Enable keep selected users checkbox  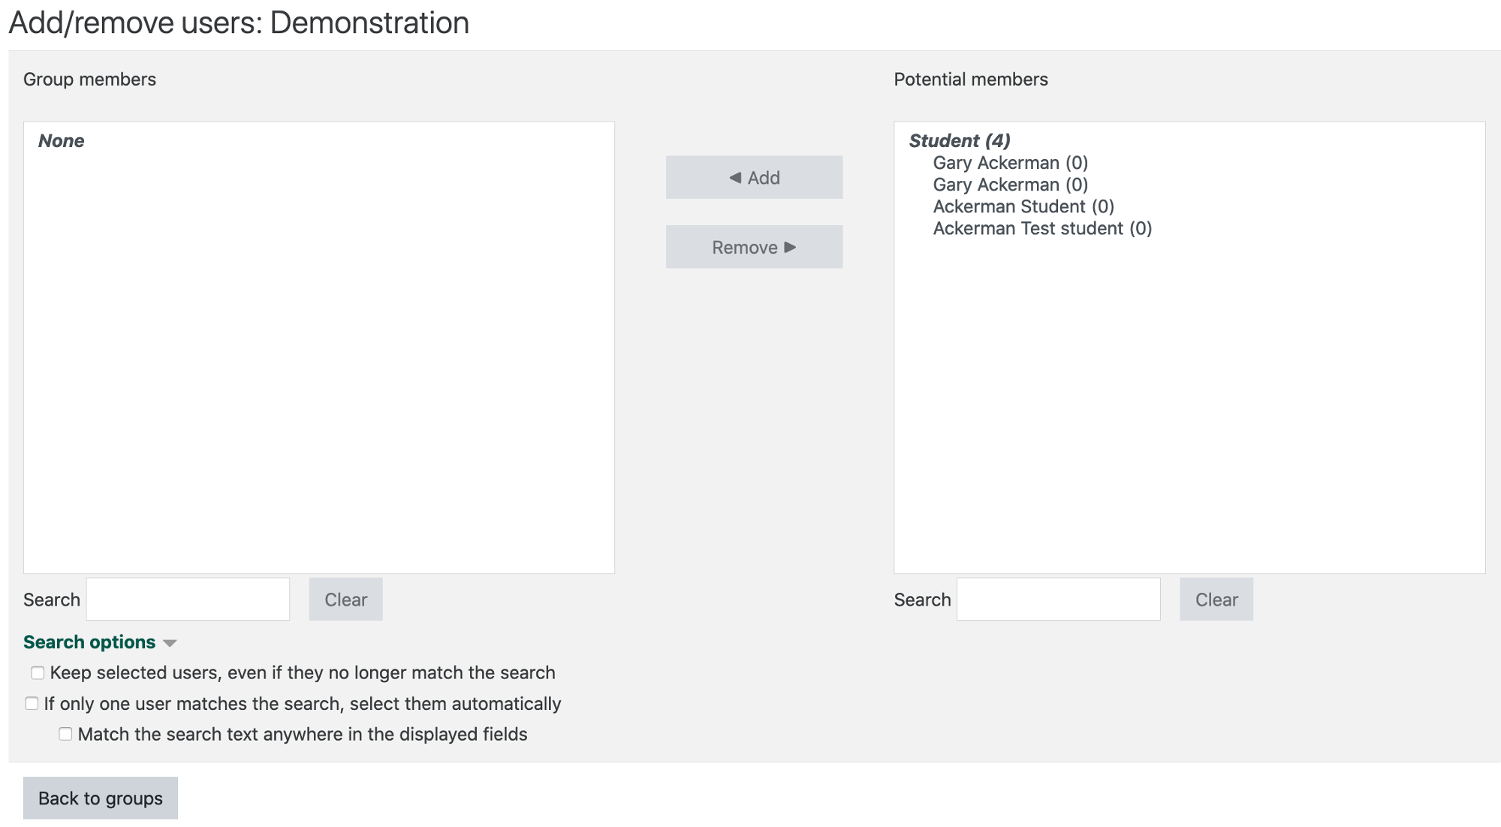pos(36,672)
